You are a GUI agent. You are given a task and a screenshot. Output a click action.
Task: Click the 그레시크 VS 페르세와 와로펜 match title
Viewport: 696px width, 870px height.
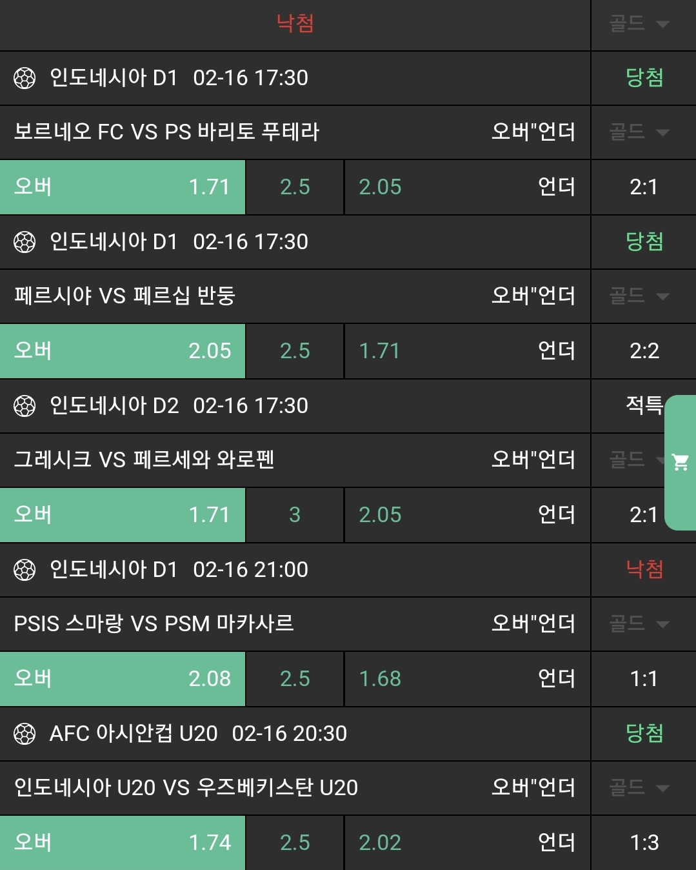144,460
